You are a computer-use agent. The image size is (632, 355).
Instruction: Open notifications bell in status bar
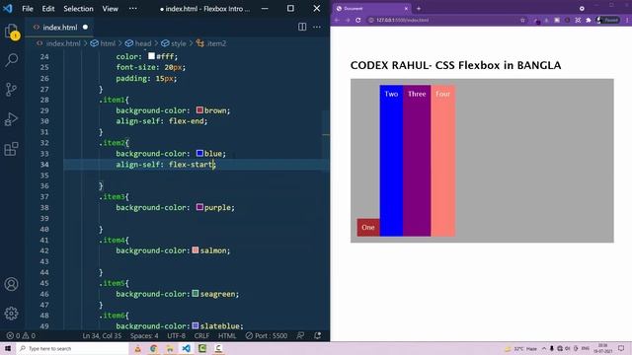(318, 335)
